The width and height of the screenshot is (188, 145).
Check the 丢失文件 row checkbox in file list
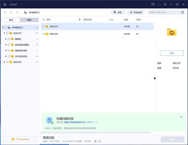click(x=44, y=26)
